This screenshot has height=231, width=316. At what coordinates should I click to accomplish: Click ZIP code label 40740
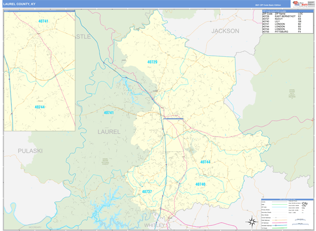[x=200, y=184]
